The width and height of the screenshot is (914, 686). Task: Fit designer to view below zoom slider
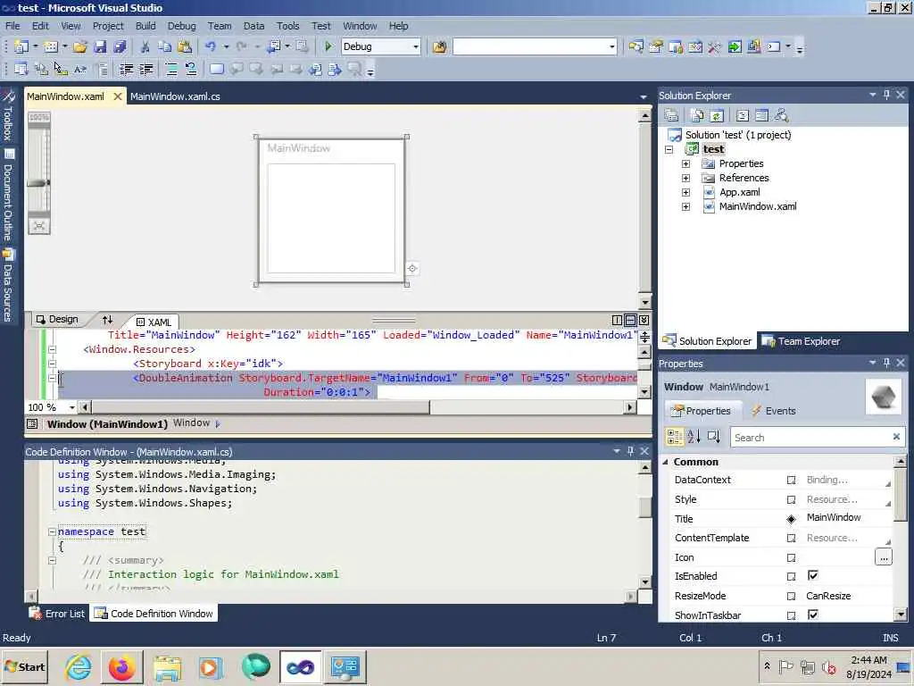click(39, 226)
